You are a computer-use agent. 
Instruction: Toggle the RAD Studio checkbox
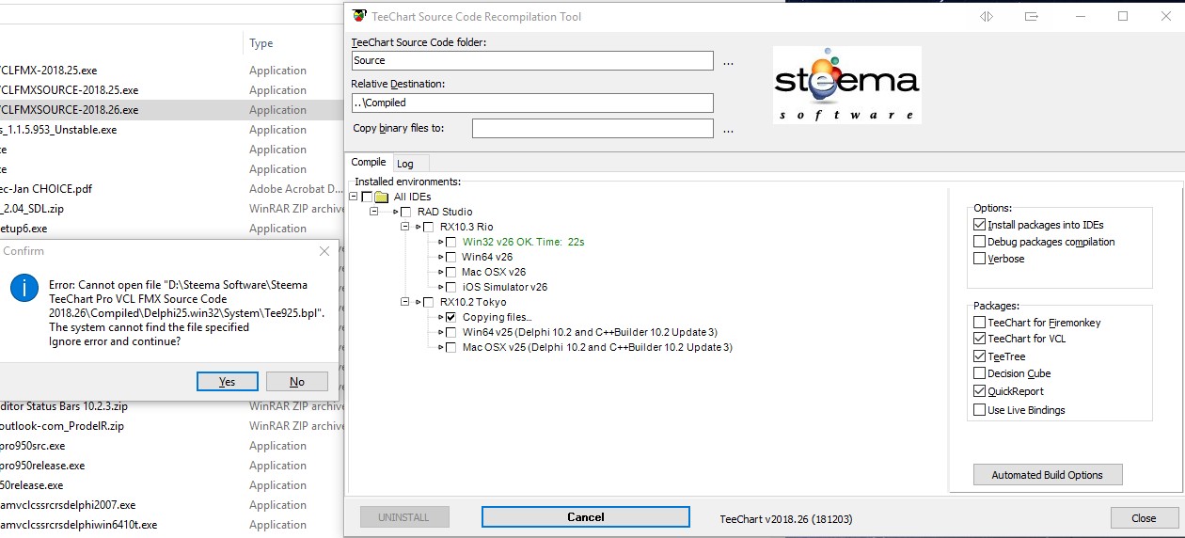click(405, 212)
